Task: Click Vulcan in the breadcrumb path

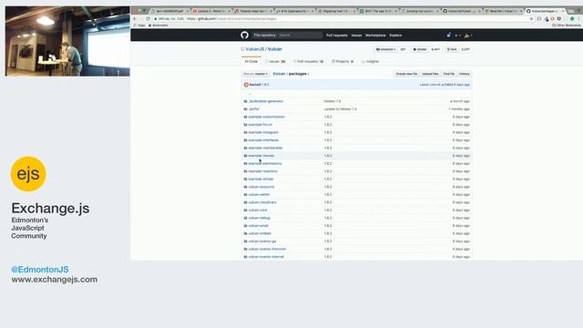Action: point(279,74)
